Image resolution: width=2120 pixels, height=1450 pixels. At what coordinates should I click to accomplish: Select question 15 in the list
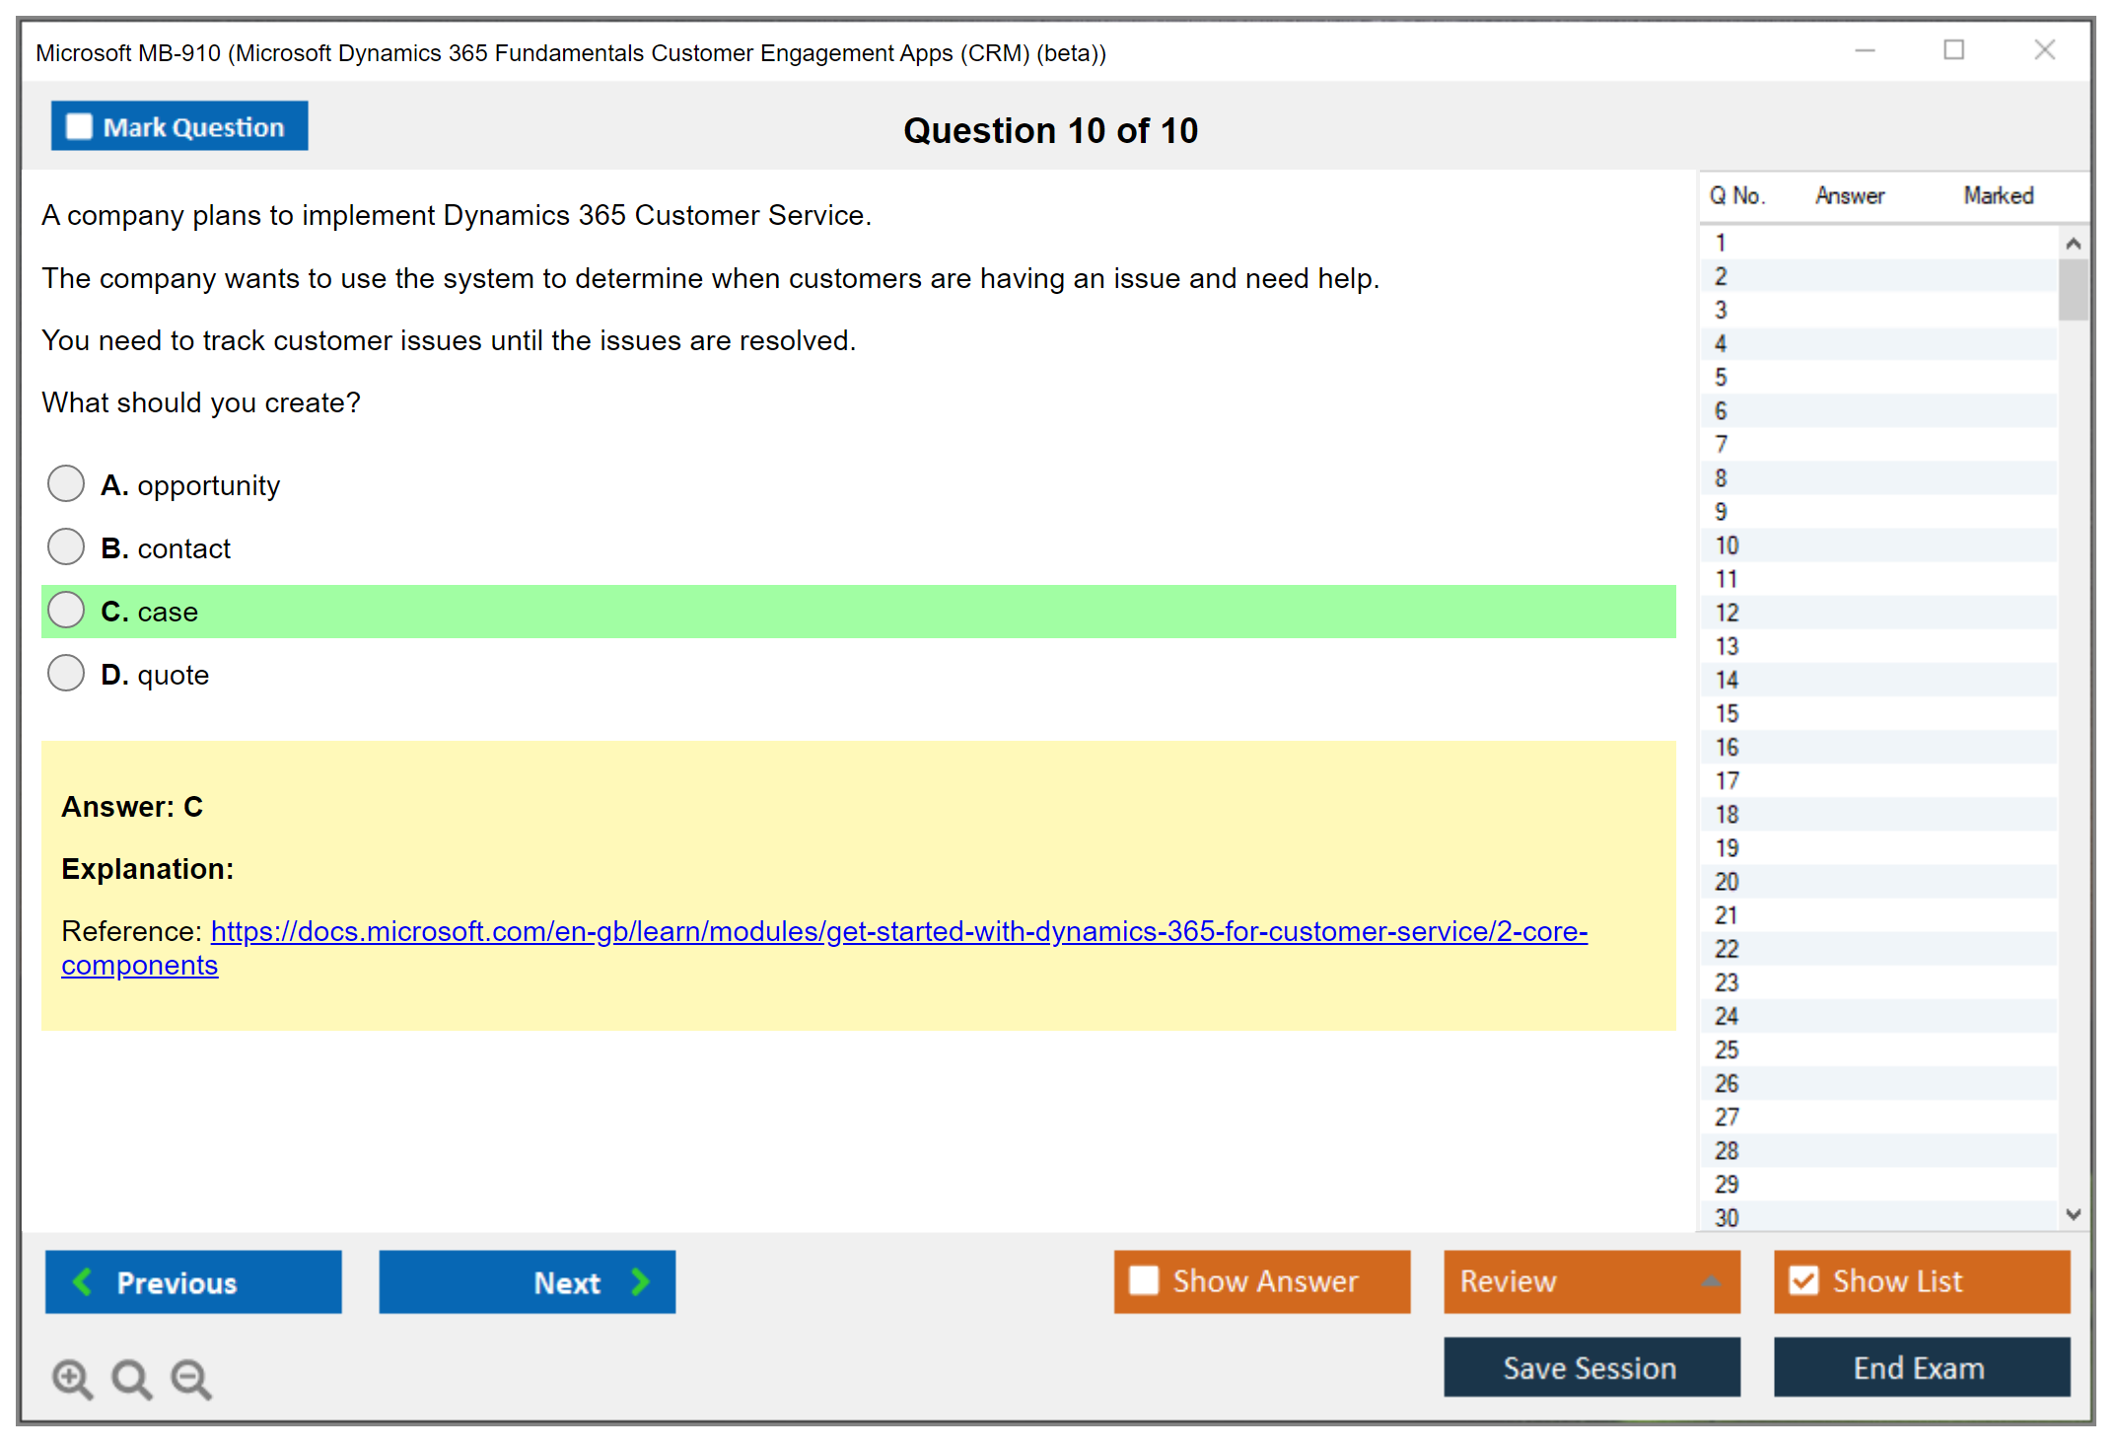1727,713
